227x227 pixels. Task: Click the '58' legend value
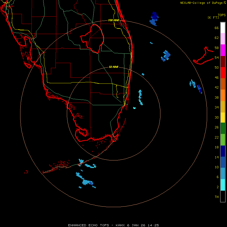pyautogui.click(x=217, y=48)
